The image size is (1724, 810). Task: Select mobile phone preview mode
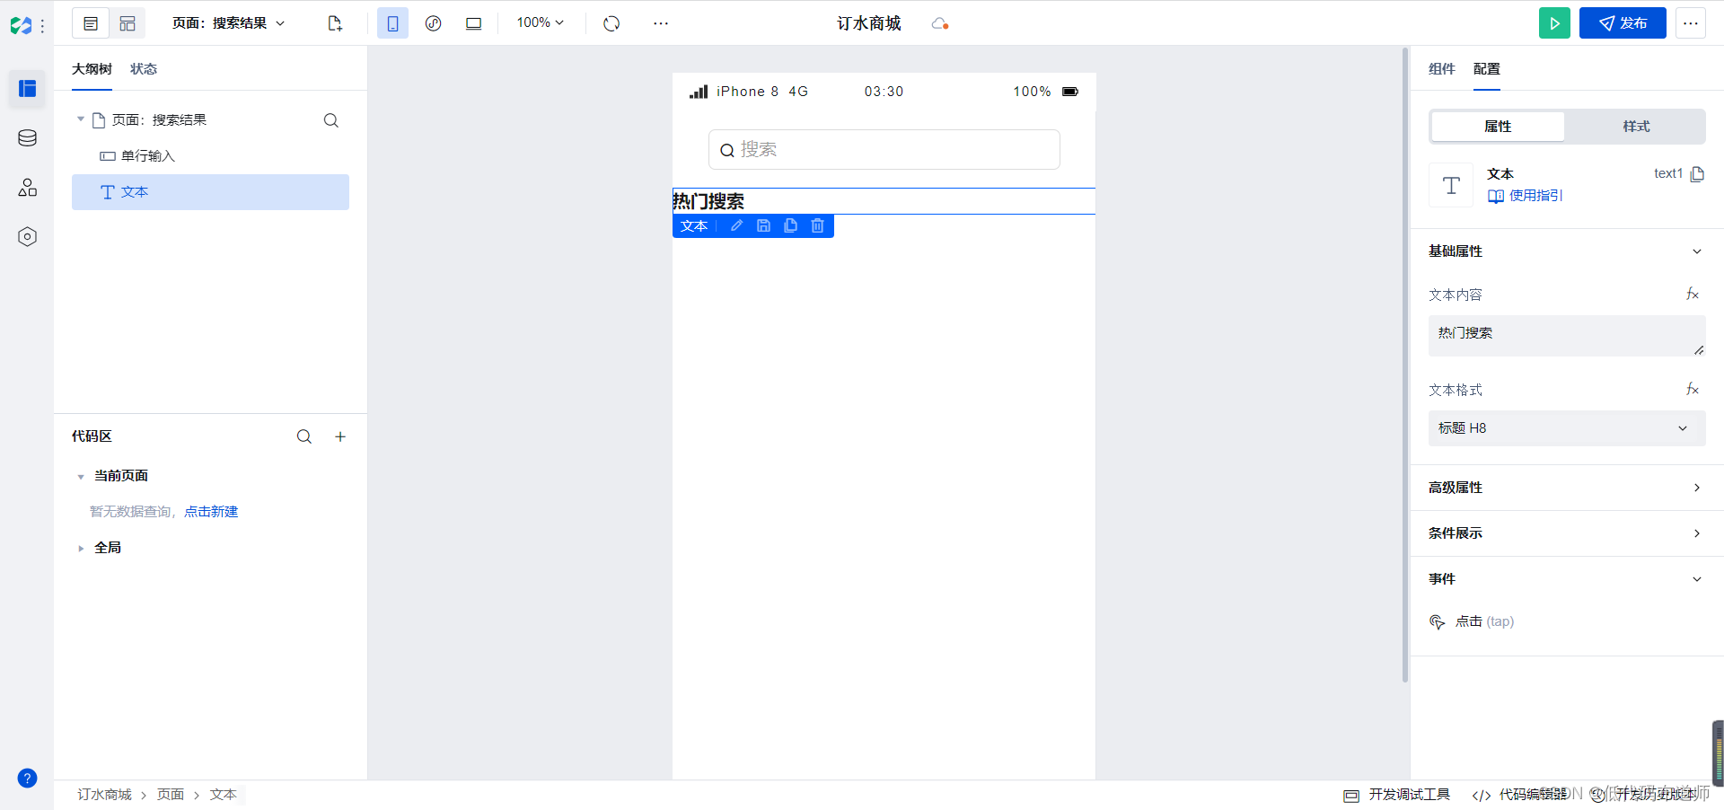392,23
